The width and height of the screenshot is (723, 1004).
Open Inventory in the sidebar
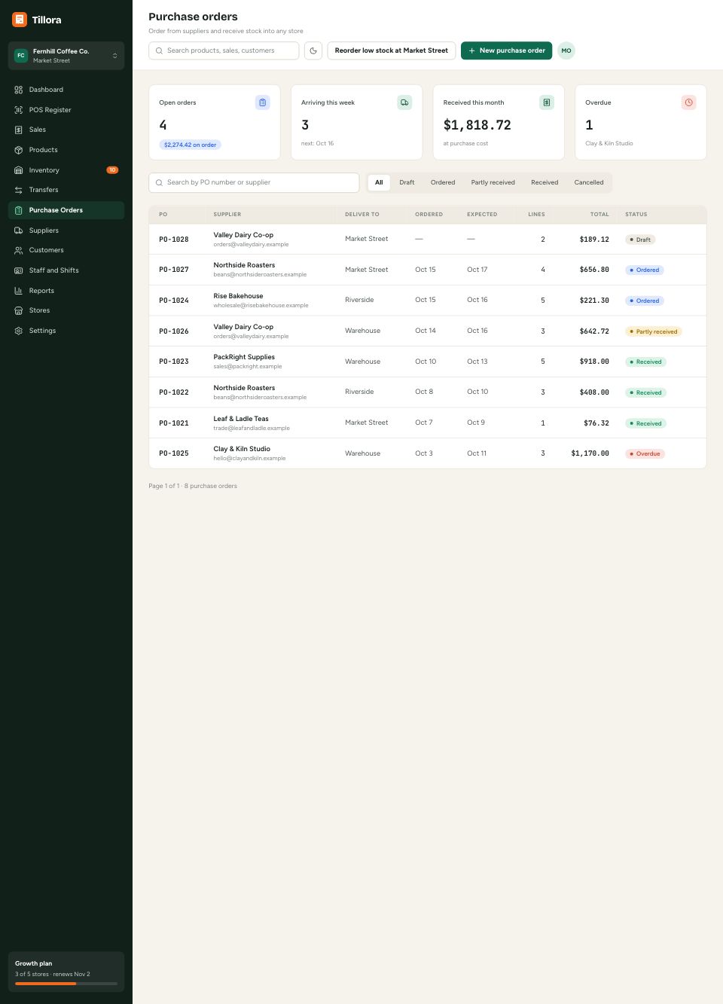(66, 170)
